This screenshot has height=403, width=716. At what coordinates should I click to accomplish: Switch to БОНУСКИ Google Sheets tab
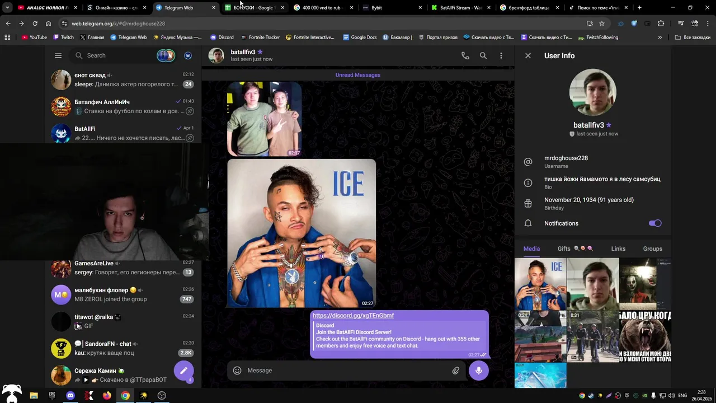point(255,8)
